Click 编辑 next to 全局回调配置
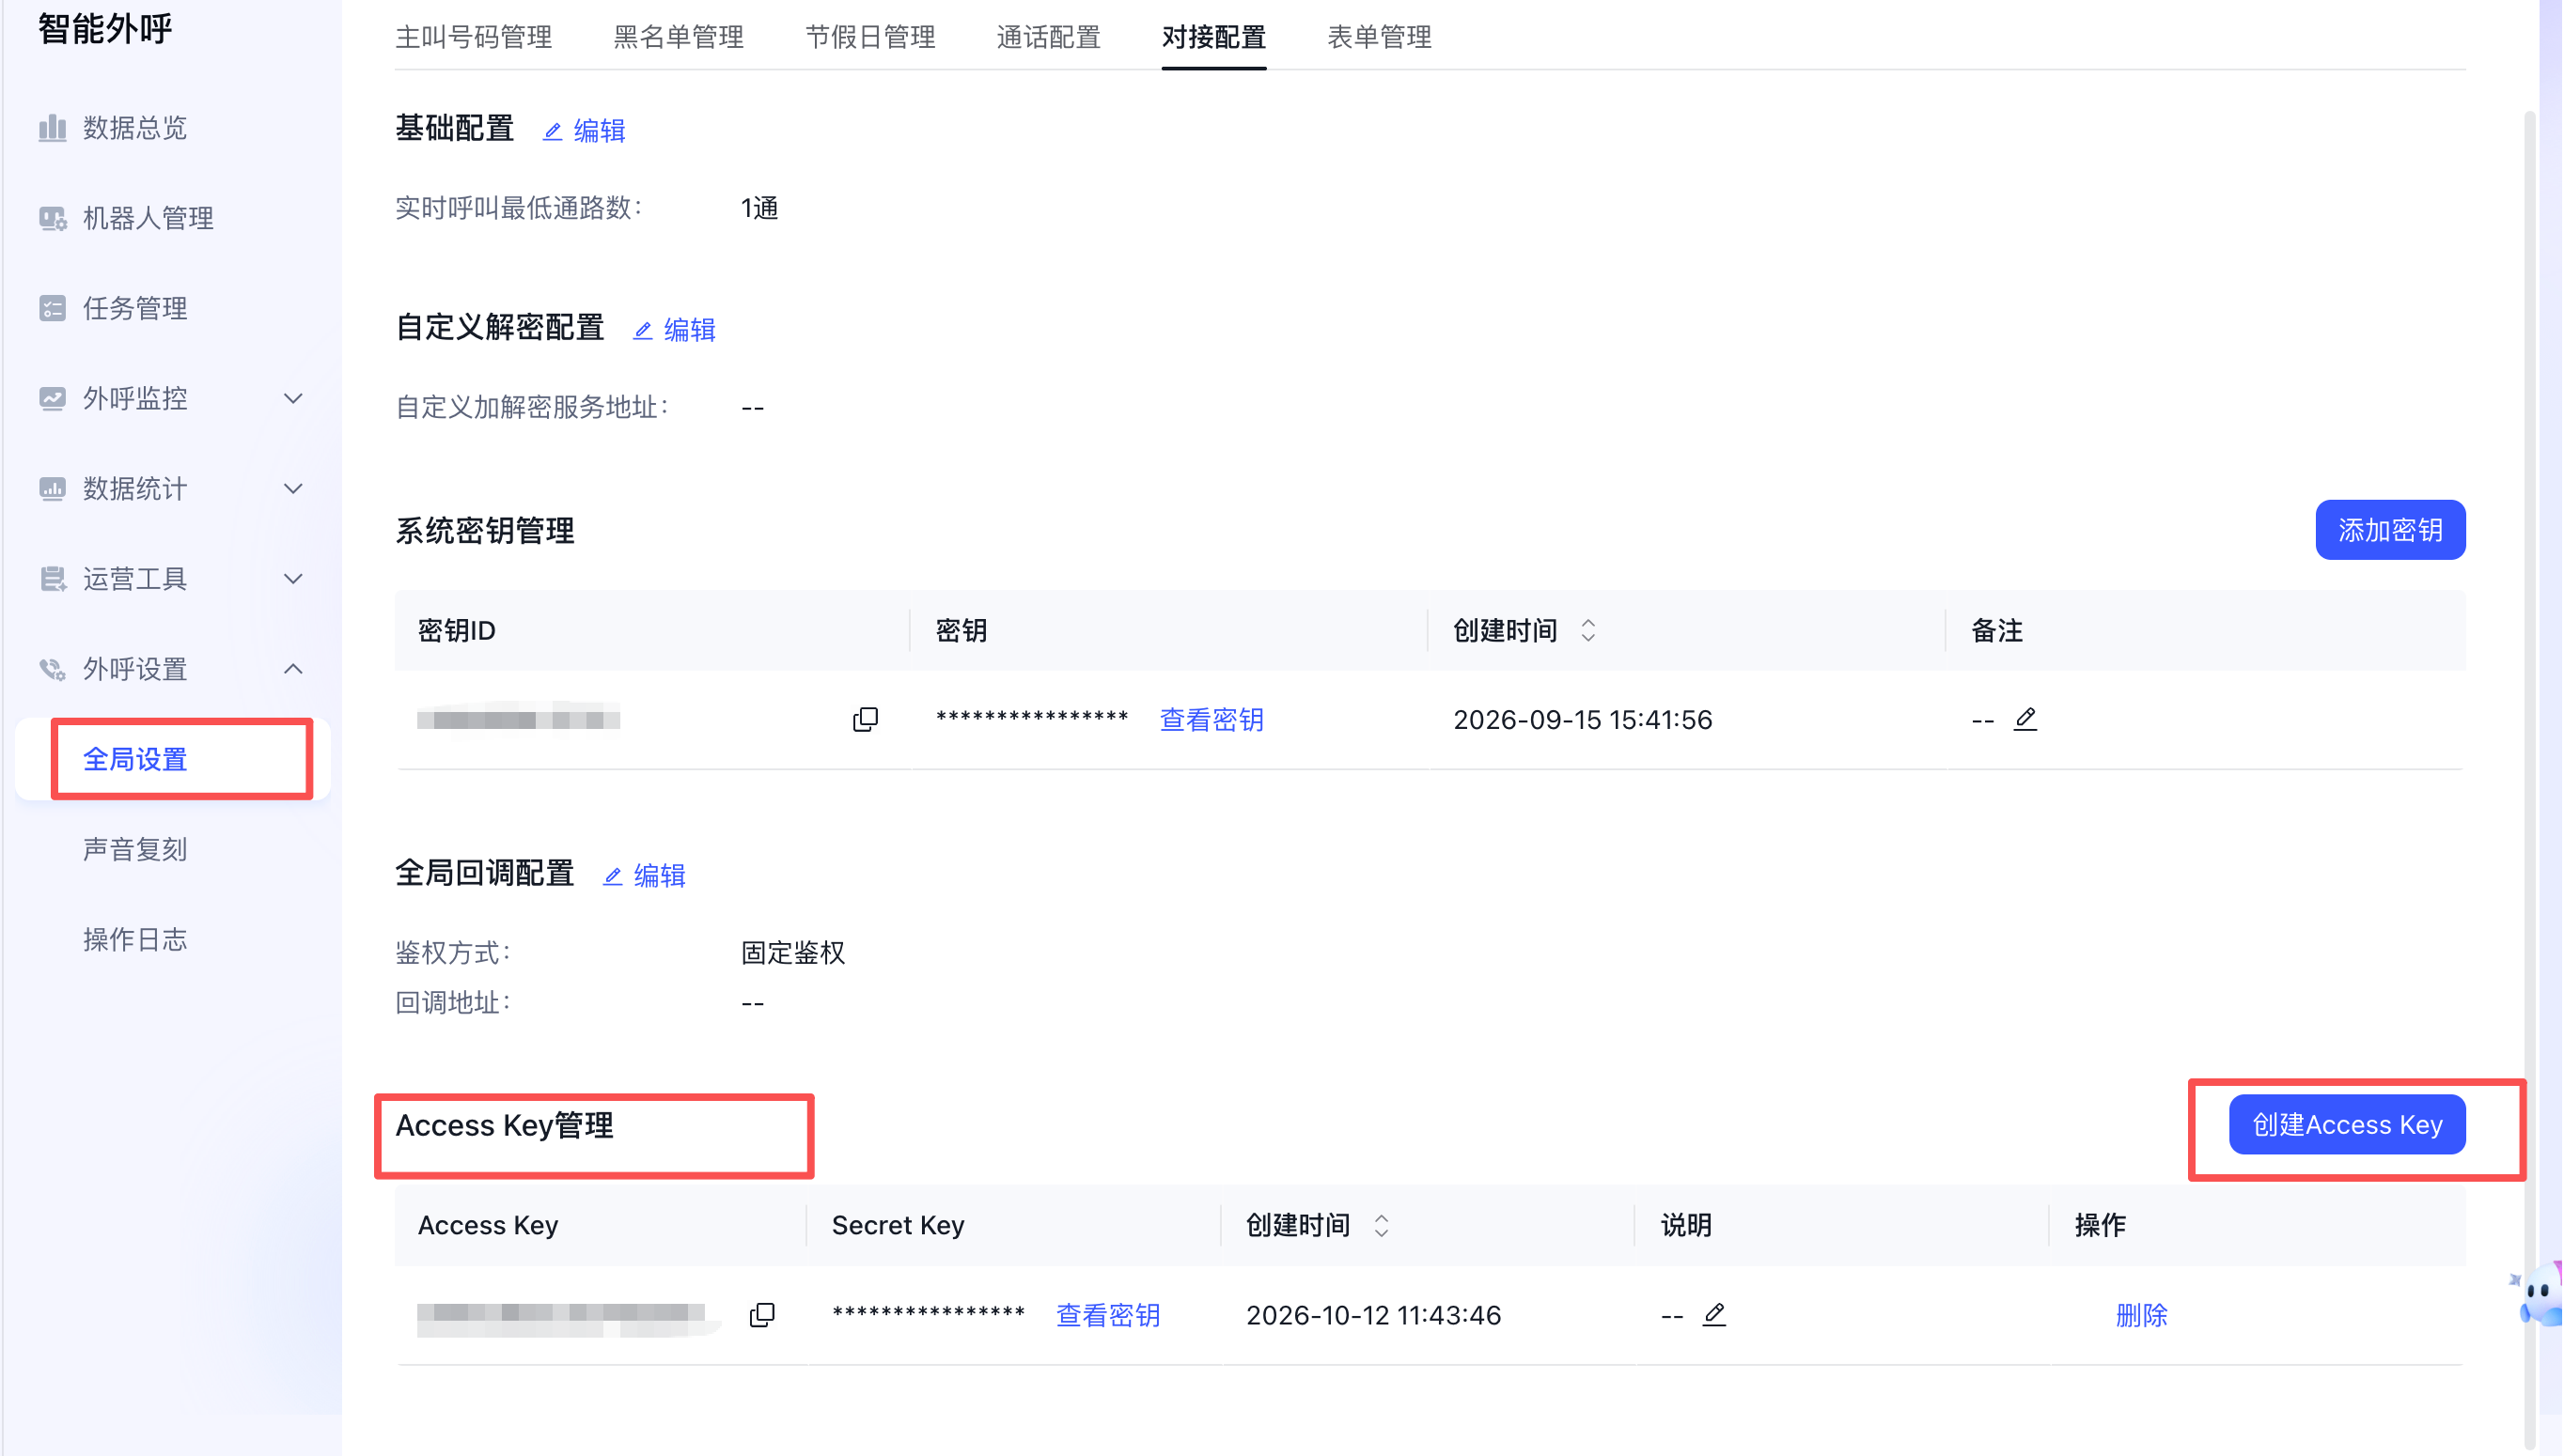This screenshot has width=2564, height=1456. [644, 875]
